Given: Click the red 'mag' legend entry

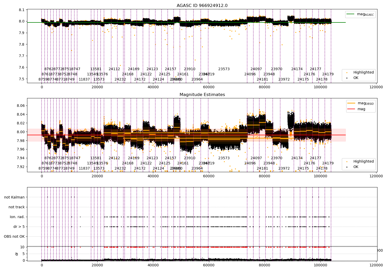Looking at the screenshot, I should coord(356,109).
